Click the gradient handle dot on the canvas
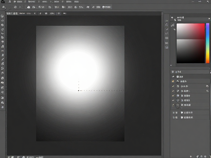This screenshot has width=211, height=158. click(78, 91)
